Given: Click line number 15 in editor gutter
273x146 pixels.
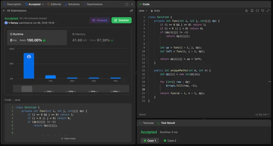Looking at the screenshot, I should click(x=143, y=70).
